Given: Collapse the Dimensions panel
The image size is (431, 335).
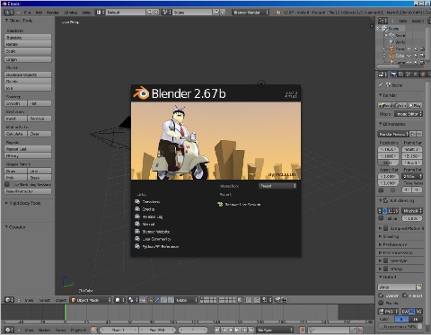Looking at the screenshot, I should tap(391, 124).
